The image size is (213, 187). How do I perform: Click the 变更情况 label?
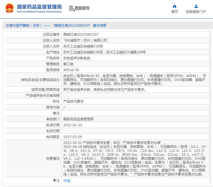pyautogui.click(x=53, y=159)
